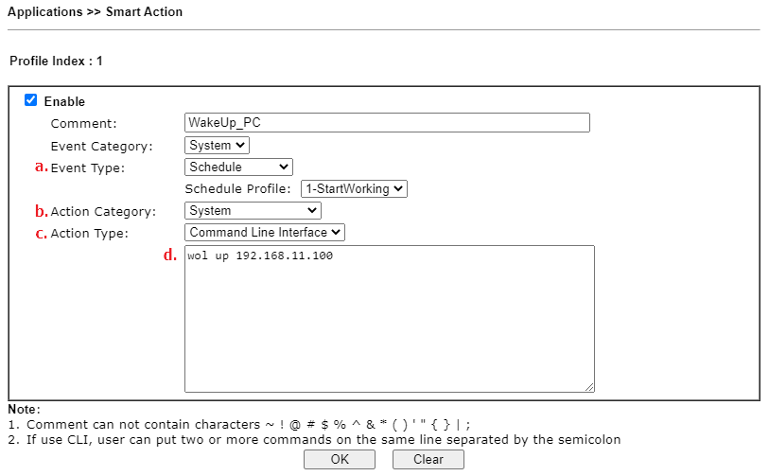Click the red letter b marker
The image size is (769, 476).
pos(42,211)
